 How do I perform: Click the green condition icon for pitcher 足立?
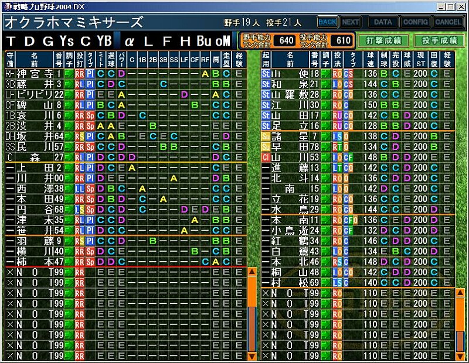[326, 126]
